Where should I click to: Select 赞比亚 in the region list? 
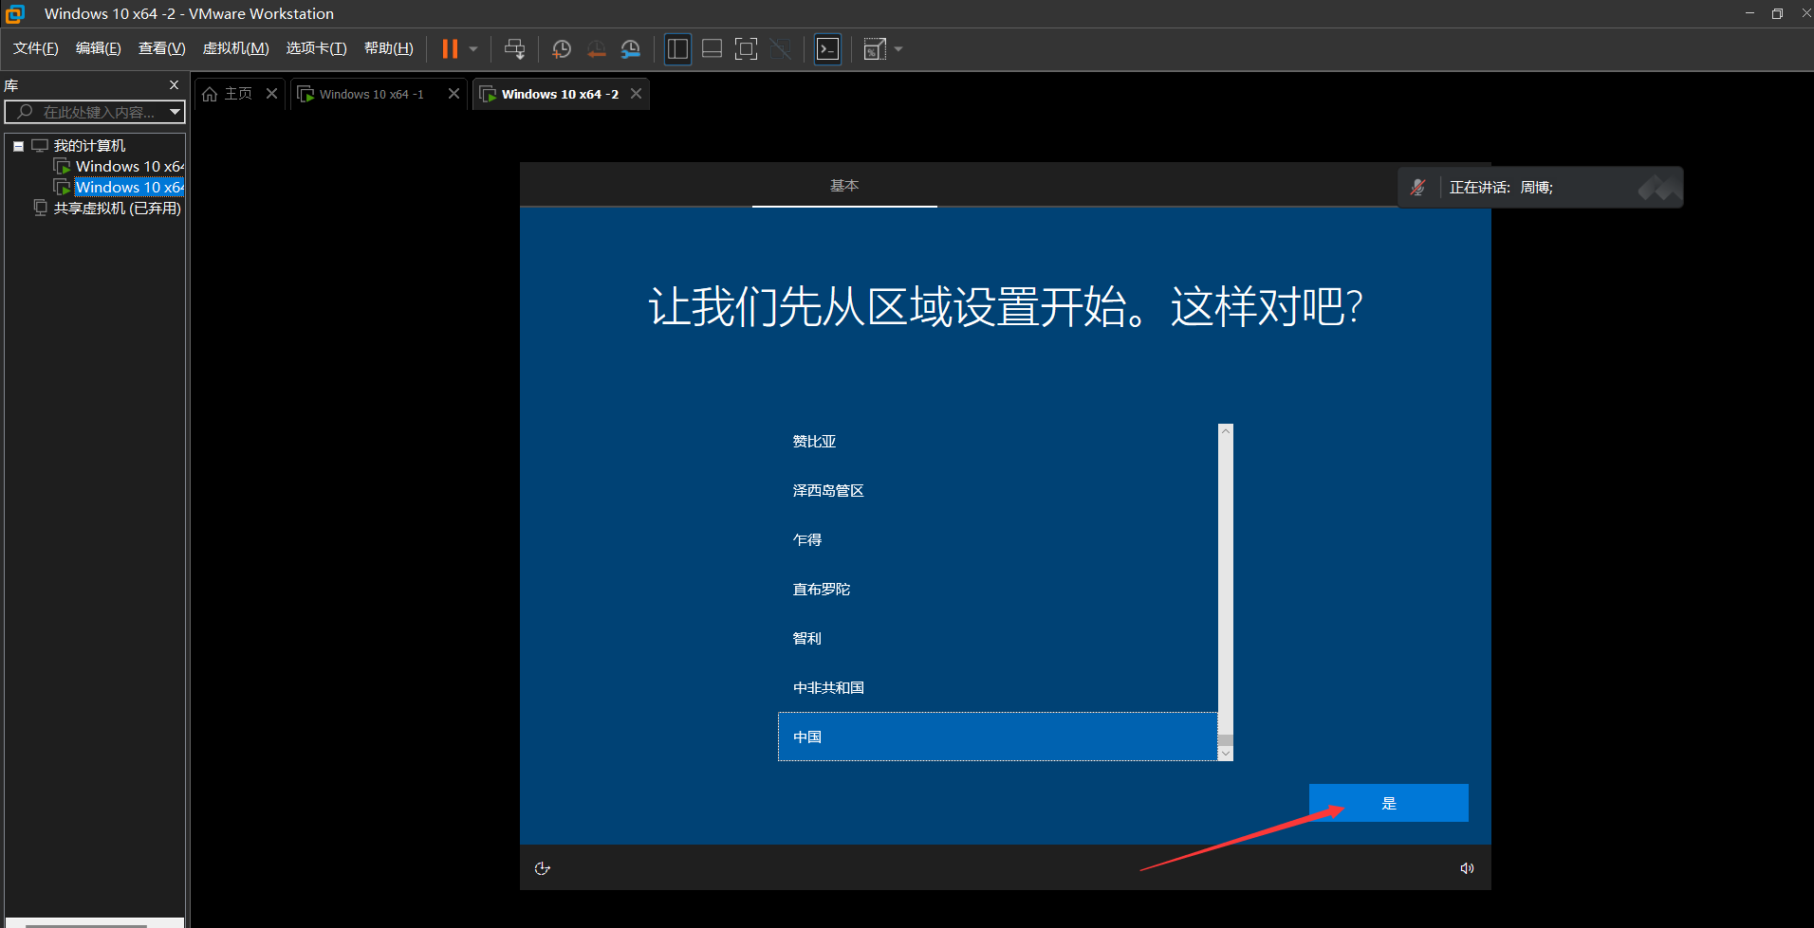[997, 441]
